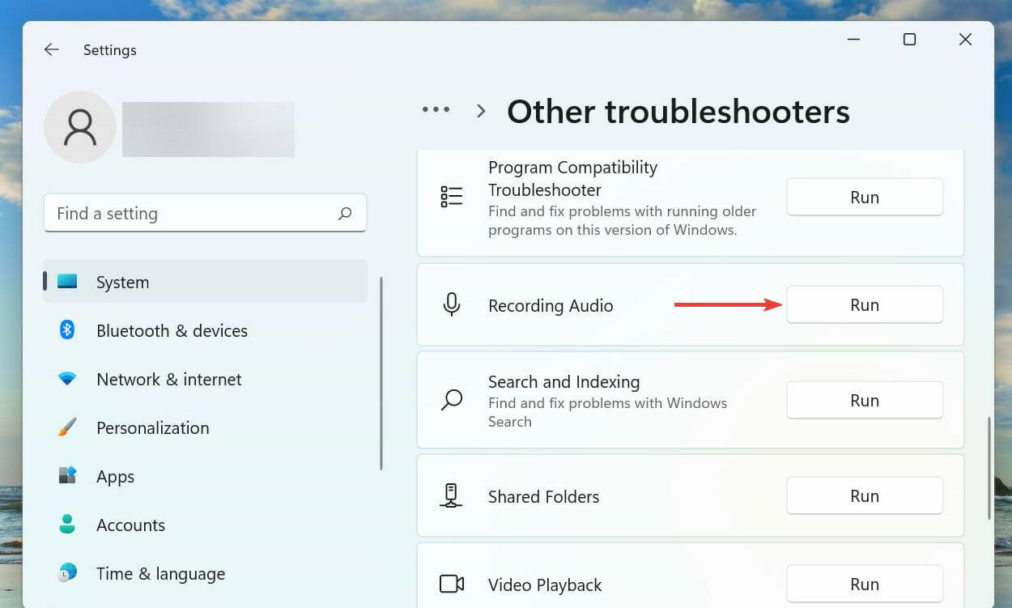
Task: Click the Personalization paintbrush icon
Action: pos(67,427)
